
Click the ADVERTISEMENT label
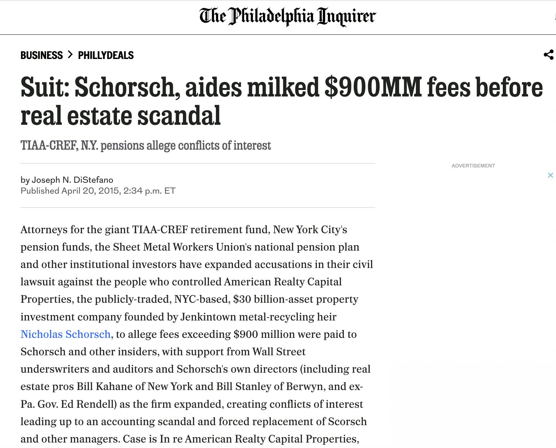click(473, 166)
